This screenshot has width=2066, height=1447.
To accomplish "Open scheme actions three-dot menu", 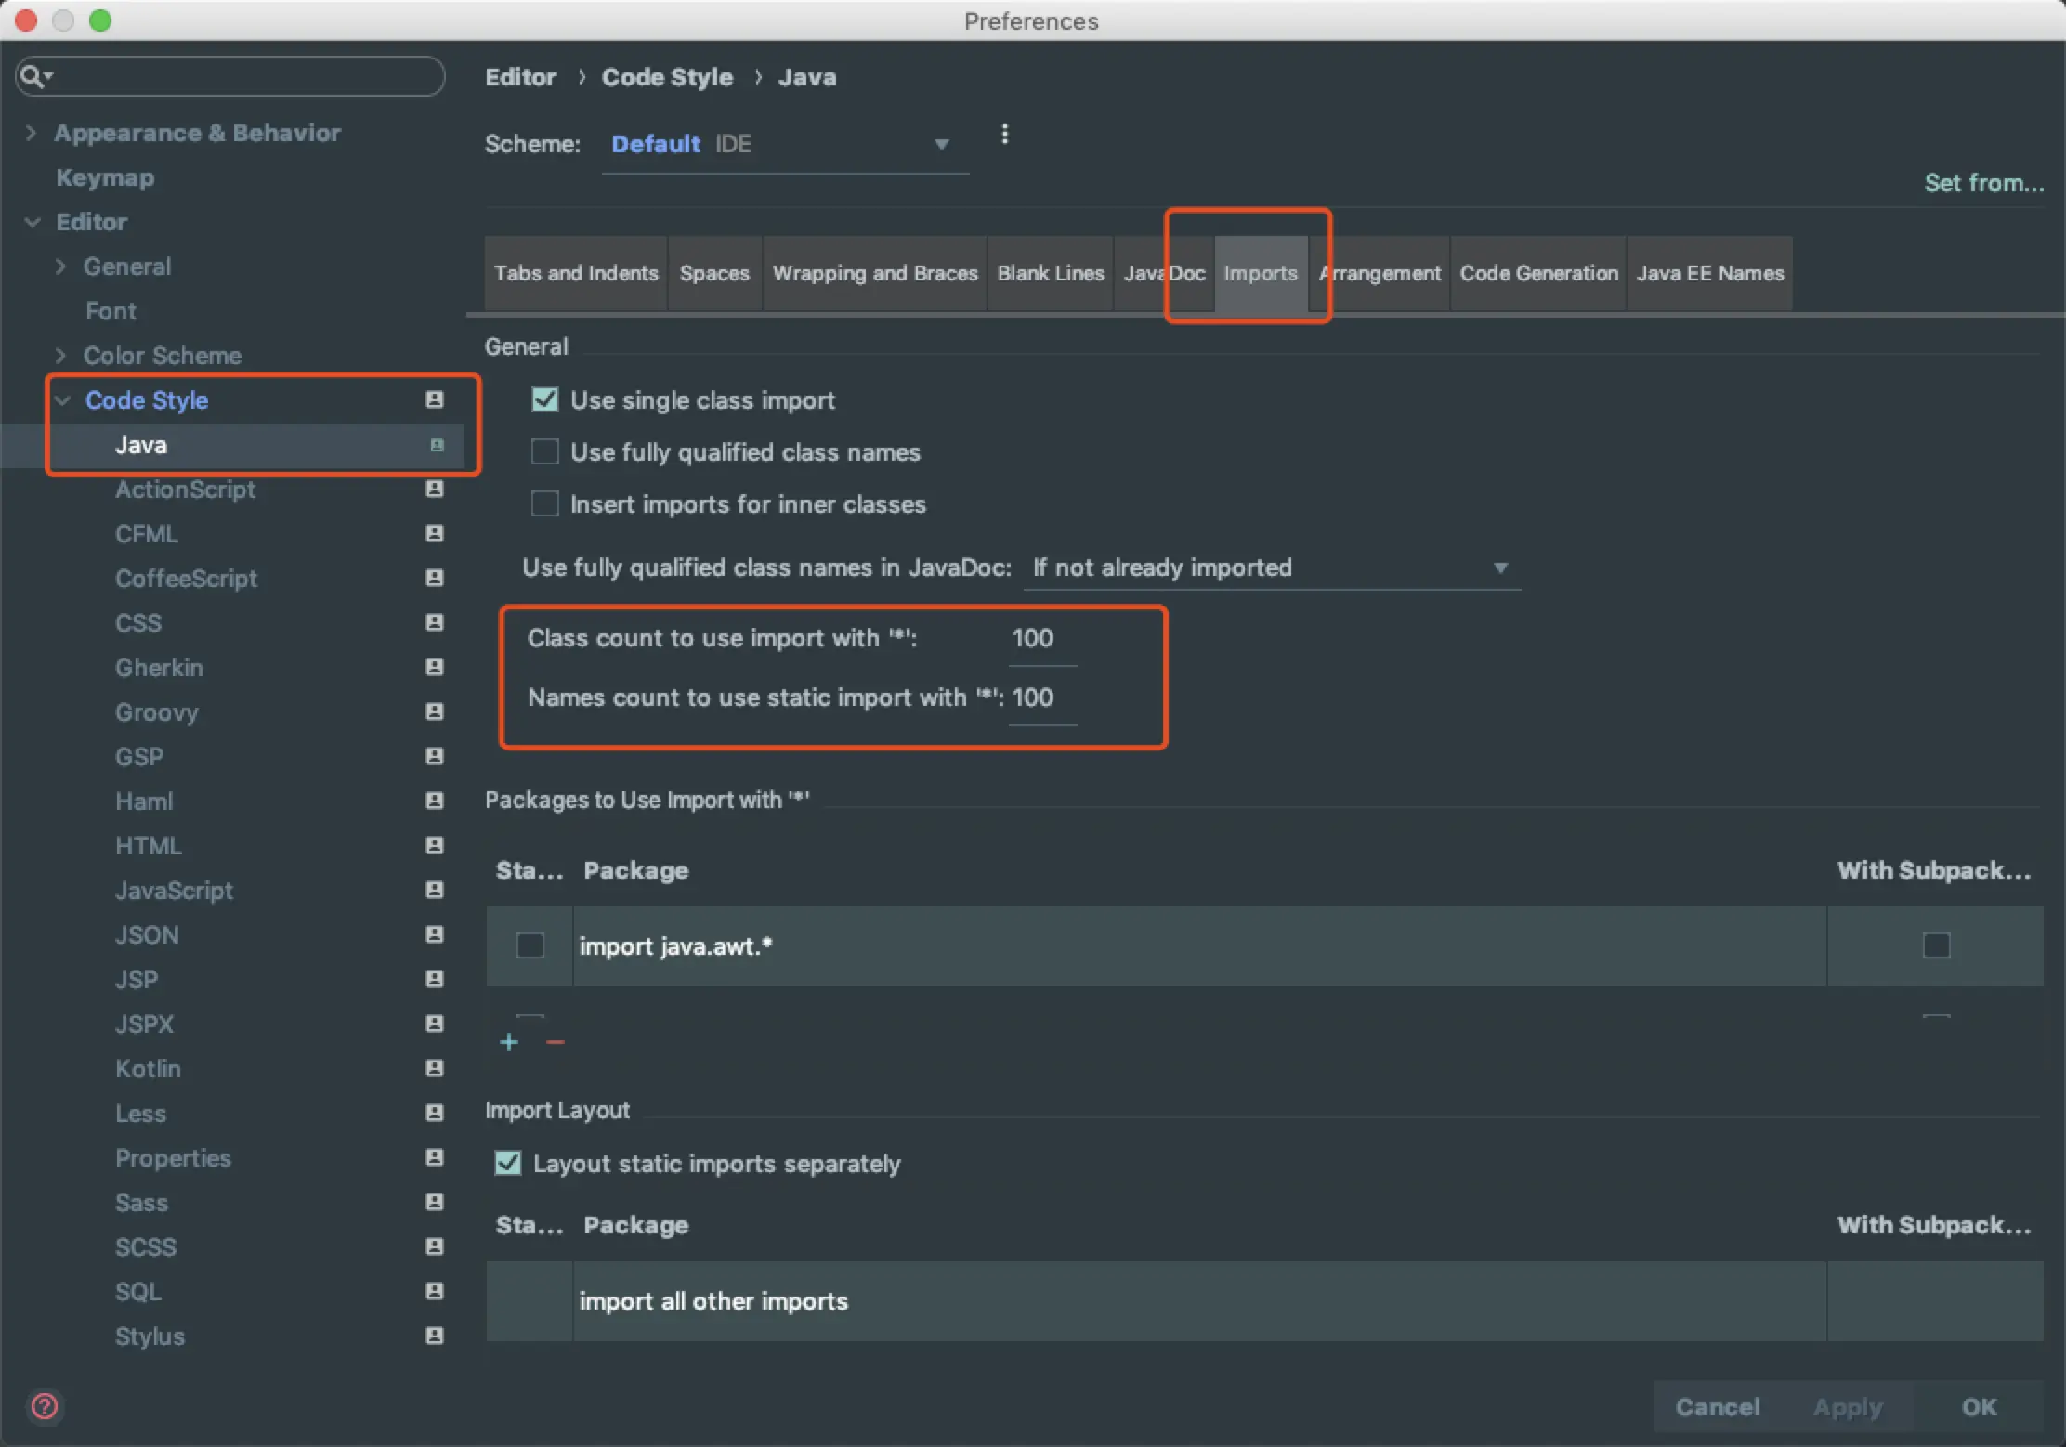I will tap(1004, 135).
